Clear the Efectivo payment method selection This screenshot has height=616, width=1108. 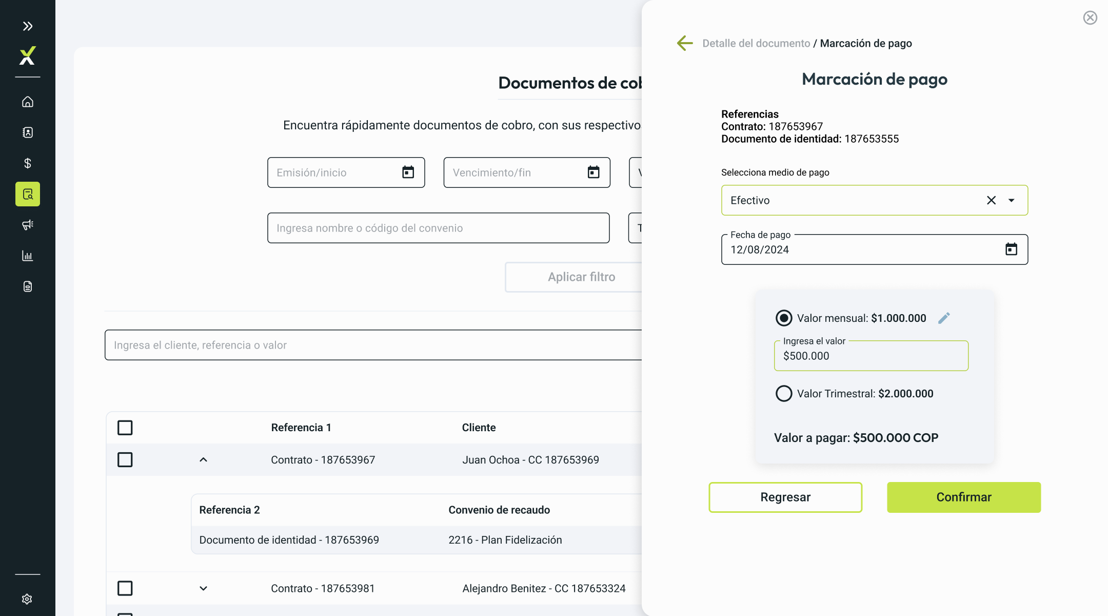pyautogui.click(x=991, y=200)
